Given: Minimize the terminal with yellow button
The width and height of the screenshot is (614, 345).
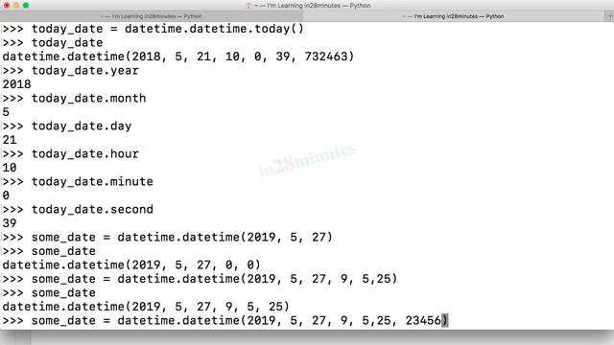Looking at the screenshot, I should tap(16, 5).
